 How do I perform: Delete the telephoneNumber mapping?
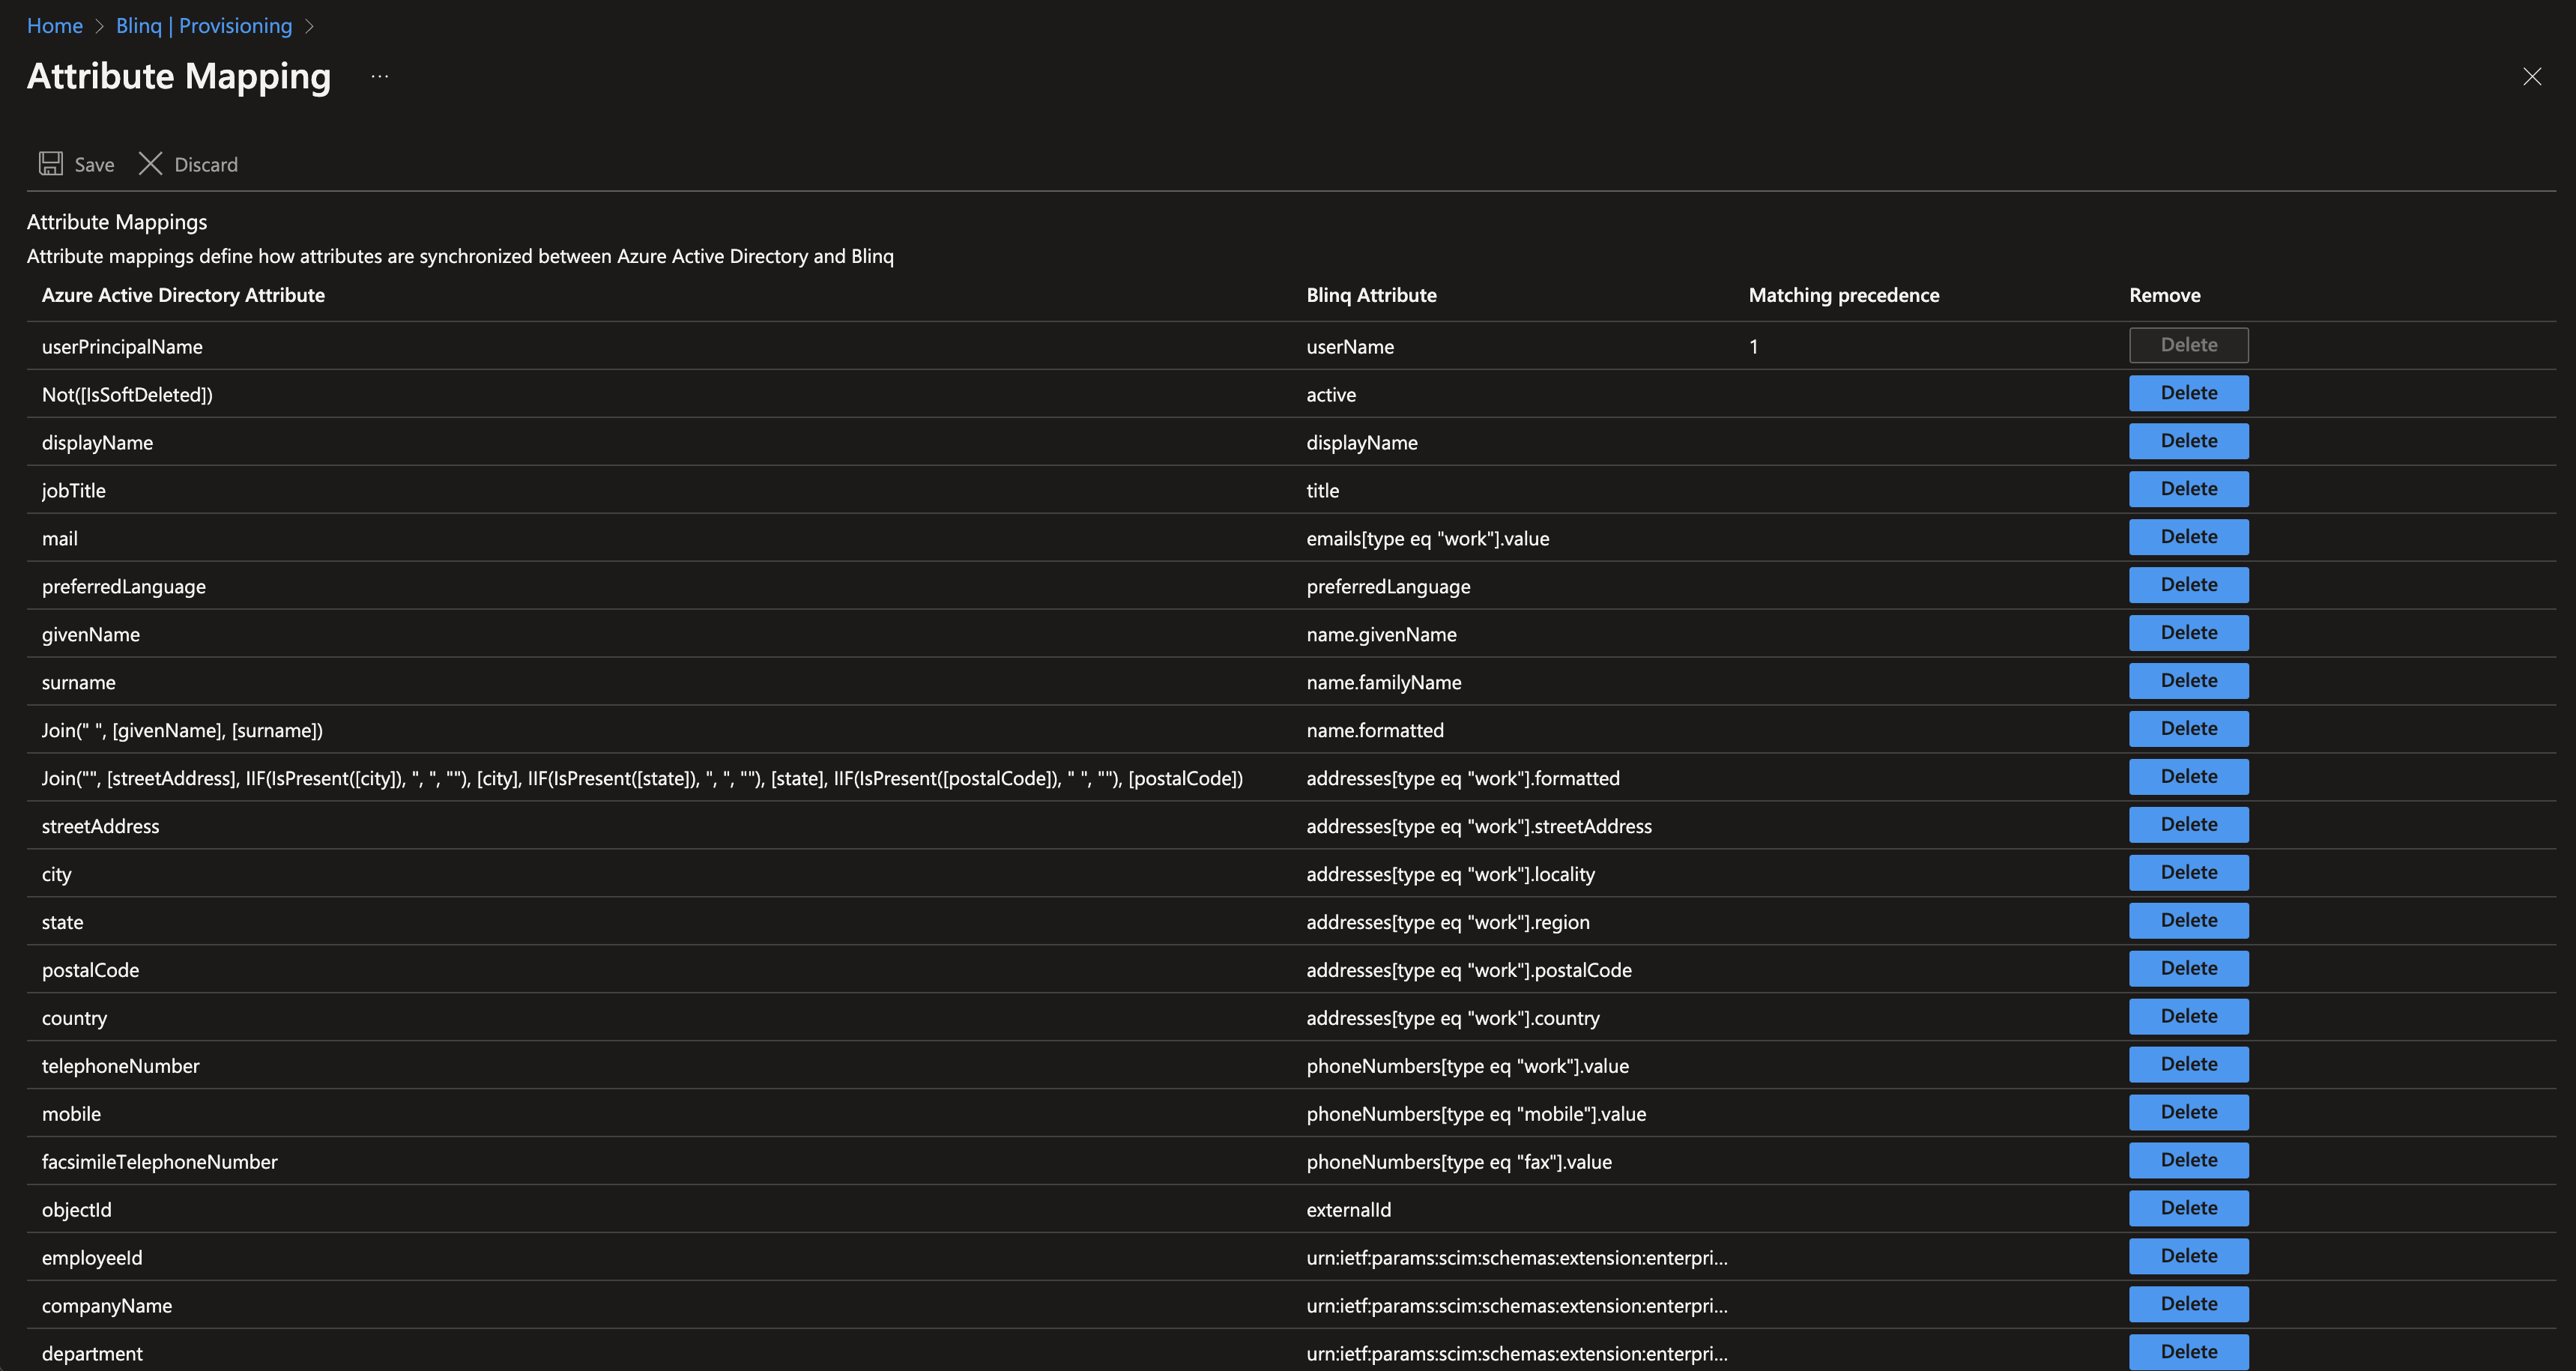click(x=2188, y=1065)
